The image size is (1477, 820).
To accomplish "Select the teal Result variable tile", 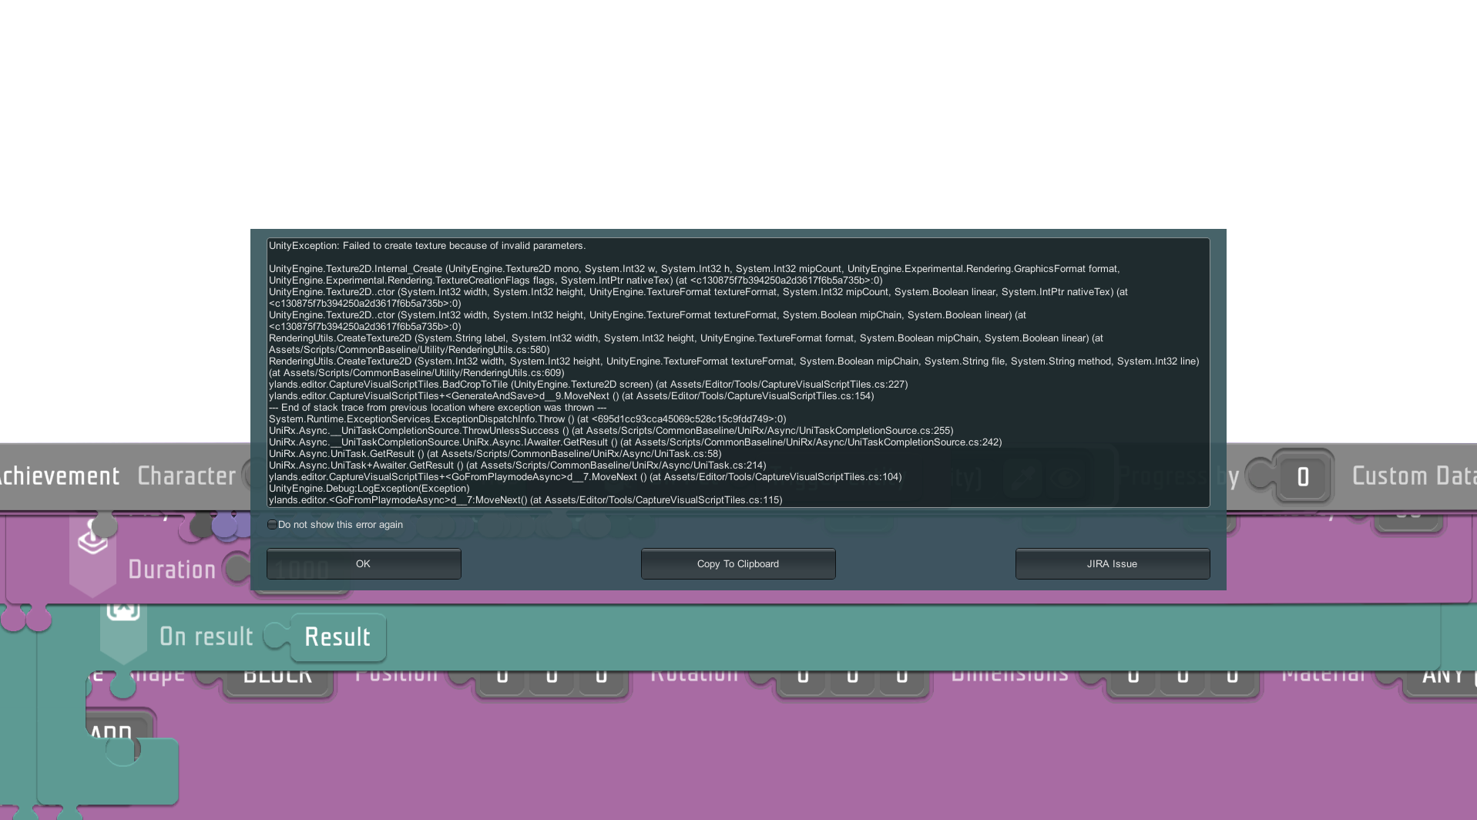I will click(x=337, y=637).
